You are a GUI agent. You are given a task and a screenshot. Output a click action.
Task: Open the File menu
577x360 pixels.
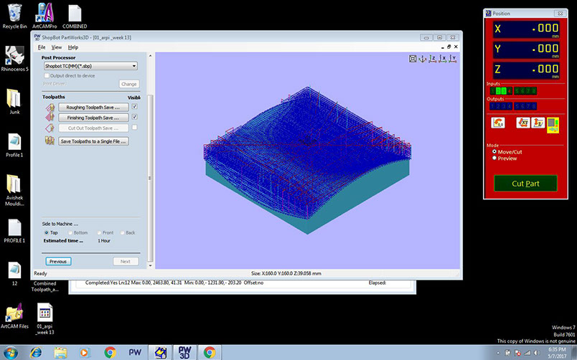pyautogui.click(x=42, y=47)
